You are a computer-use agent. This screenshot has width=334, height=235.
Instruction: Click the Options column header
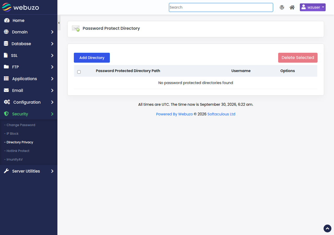coord(288,71)
